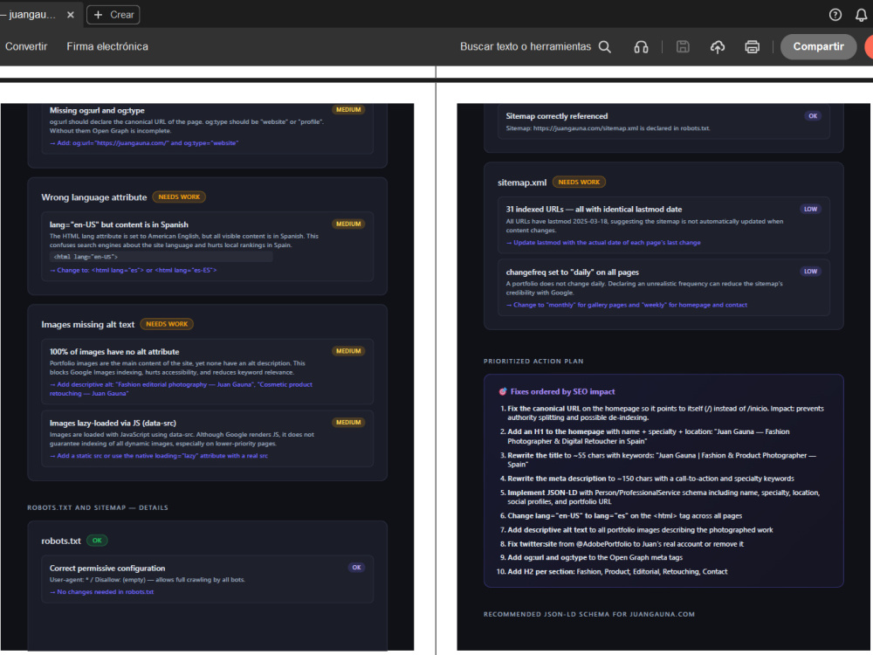Click the 'Wrong language attribute' heading
Image resolution: width=873 pixels, height=655 pixels.
click(x=94, y=197)
